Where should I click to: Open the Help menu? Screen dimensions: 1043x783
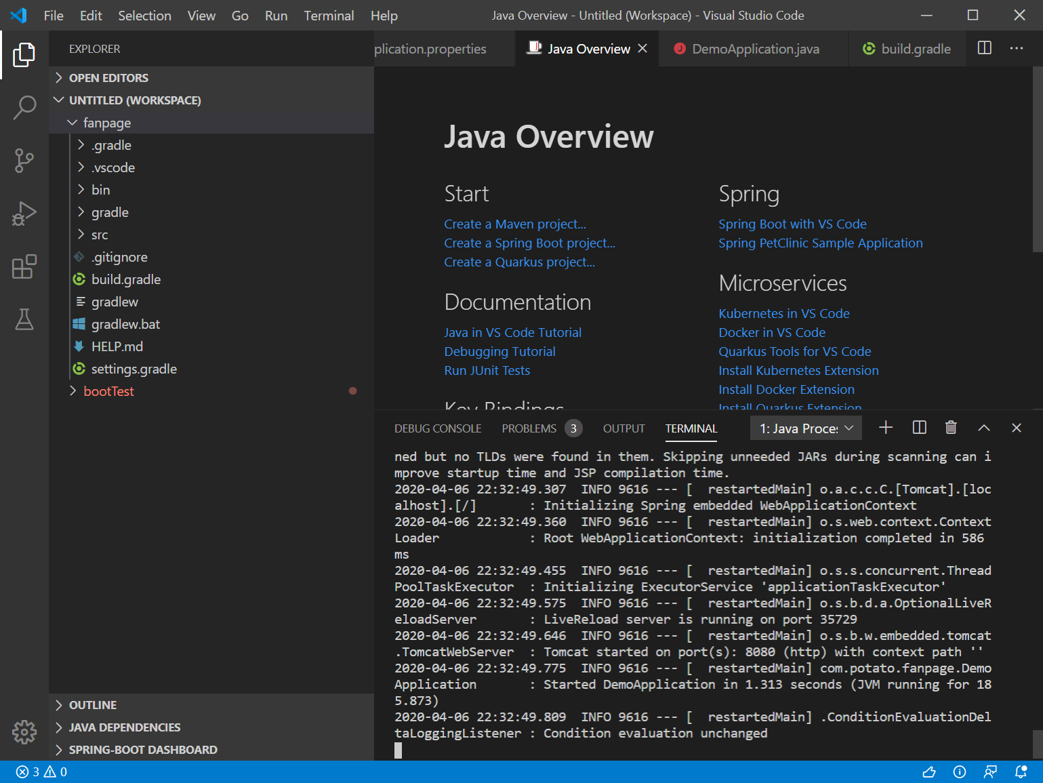[384, 16]
